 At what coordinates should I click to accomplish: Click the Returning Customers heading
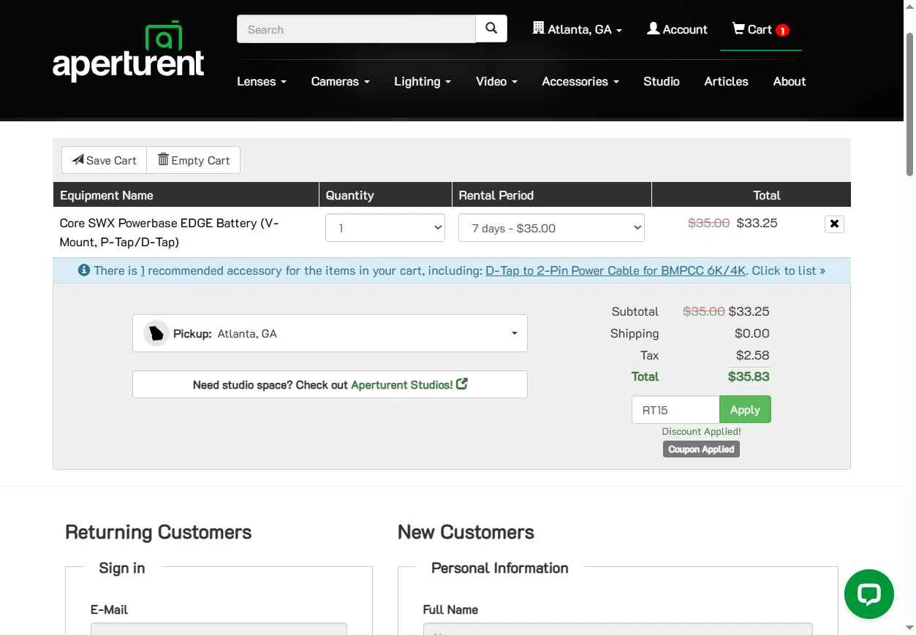point(159,532)
